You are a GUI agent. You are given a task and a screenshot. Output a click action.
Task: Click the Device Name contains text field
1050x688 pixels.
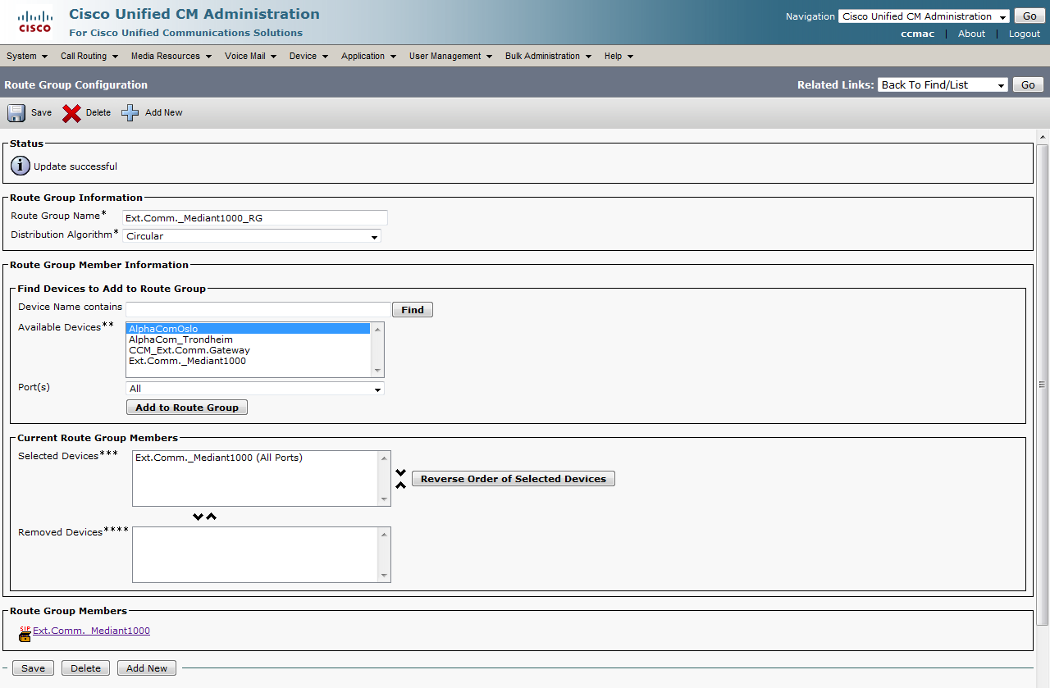tap(258, 309)
